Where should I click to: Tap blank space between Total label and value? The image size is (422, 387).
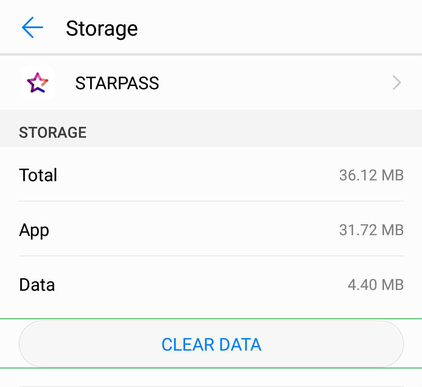tap(196, 175)
